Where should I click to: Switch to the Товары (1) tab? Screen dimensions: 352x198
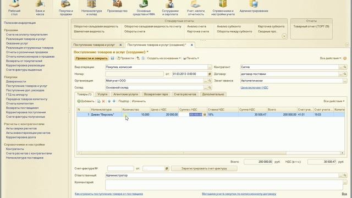[x=84, y=94]
